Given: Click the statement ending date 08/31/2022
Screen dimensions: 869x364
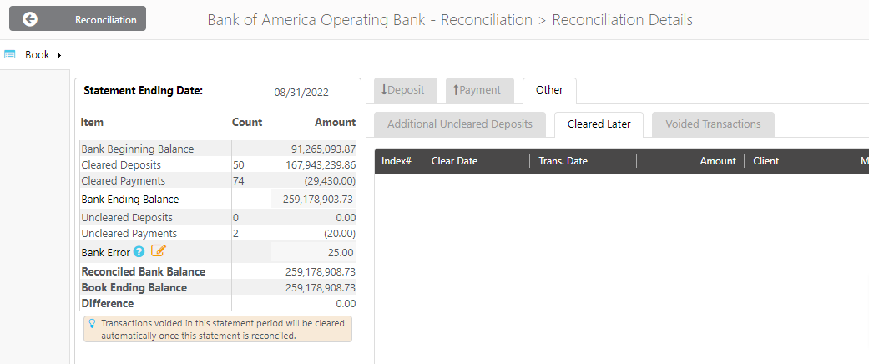Looking at the screenshot, I should (301, 93).
